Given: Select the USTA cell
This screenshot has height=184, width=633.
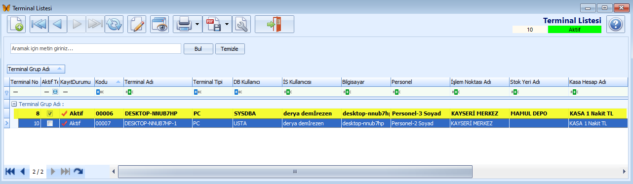Looking at the screenshot, I should (257, 123).
